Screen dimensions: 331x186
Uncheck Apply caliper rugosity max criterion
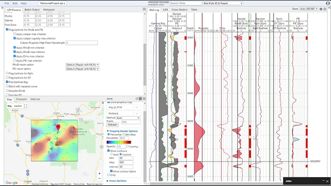point(15,38)
